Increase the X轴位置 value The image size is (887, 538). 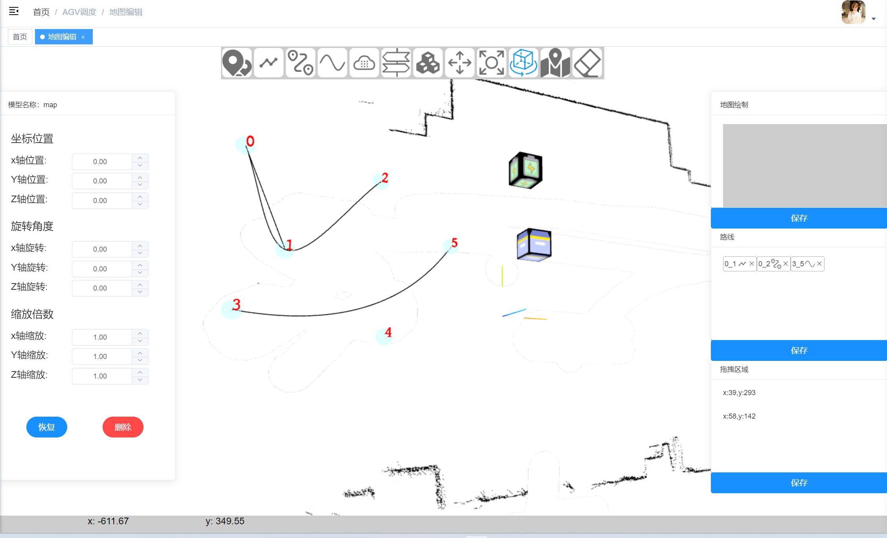[140, 158]
